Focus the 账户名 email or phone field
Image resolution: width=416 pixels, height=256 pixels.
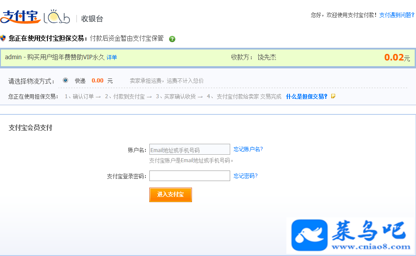[x=190, y=149]
